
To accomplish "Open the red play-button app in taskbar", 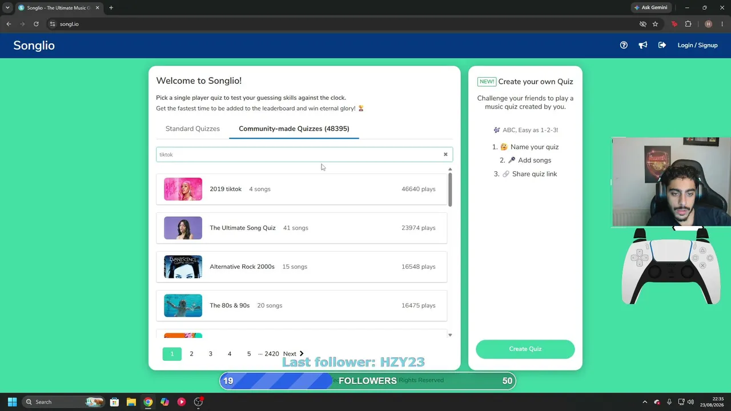I will 182,402.
